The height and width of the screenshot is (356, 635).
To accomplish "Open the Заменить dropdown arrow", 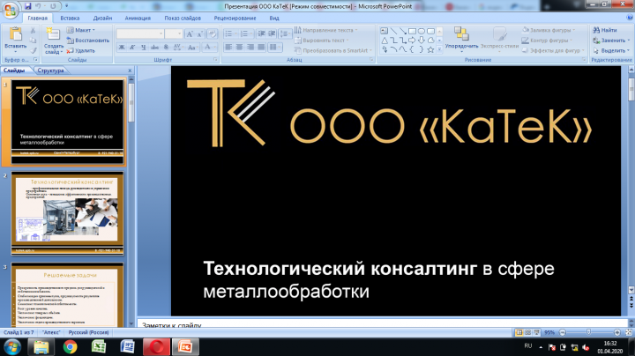I will coord(629,41).
